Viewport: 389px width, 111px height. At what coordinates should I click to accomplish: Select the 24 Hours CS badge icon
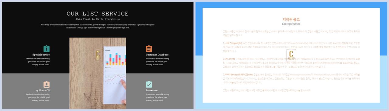[46, 84]
